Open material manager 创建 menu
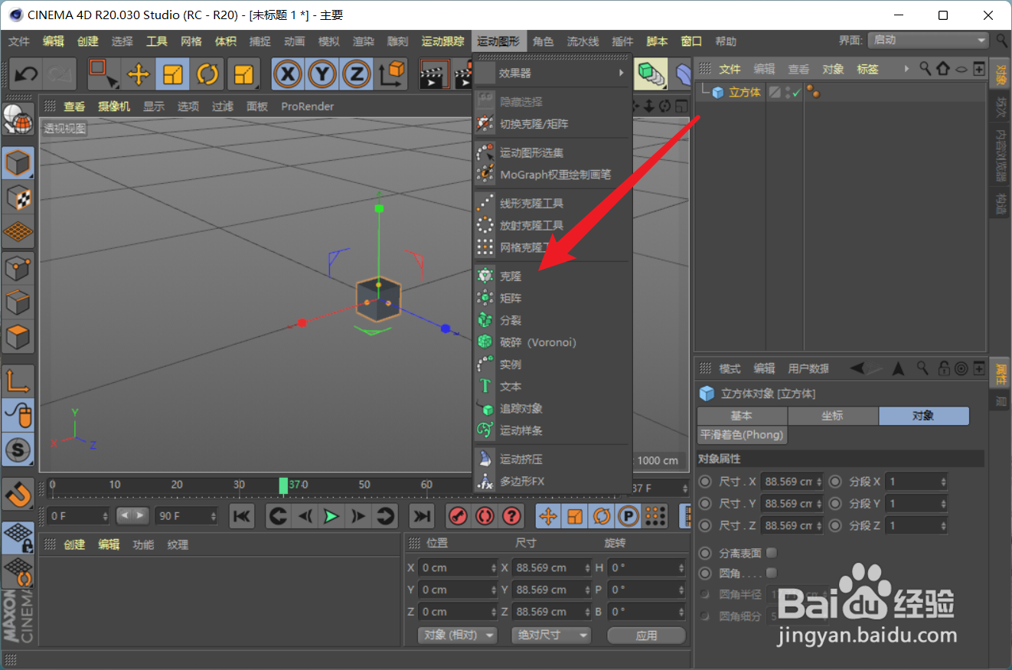1012x670 pixels. 74,544
